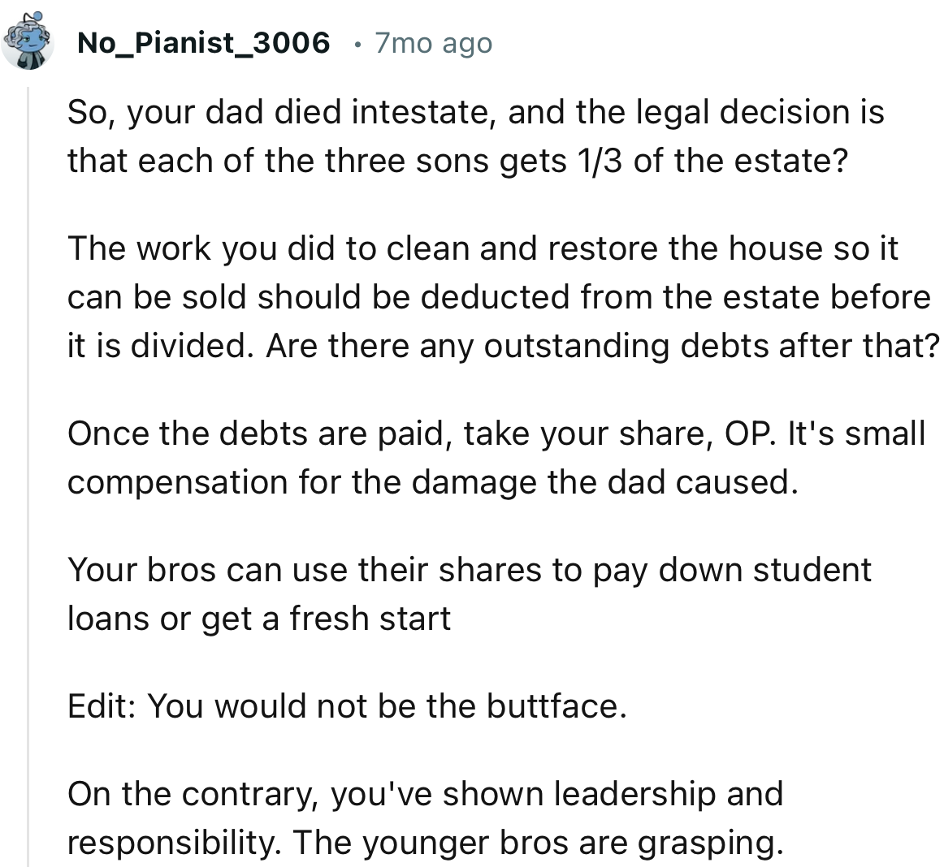944x867 pixels.
Task: Click the sentence mentioning student loans
Action: tap(470, 593)
